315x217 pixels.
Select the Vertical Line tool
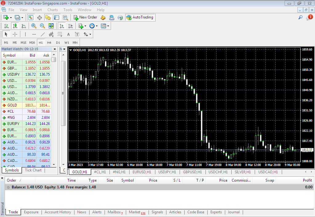click(25, 34)
